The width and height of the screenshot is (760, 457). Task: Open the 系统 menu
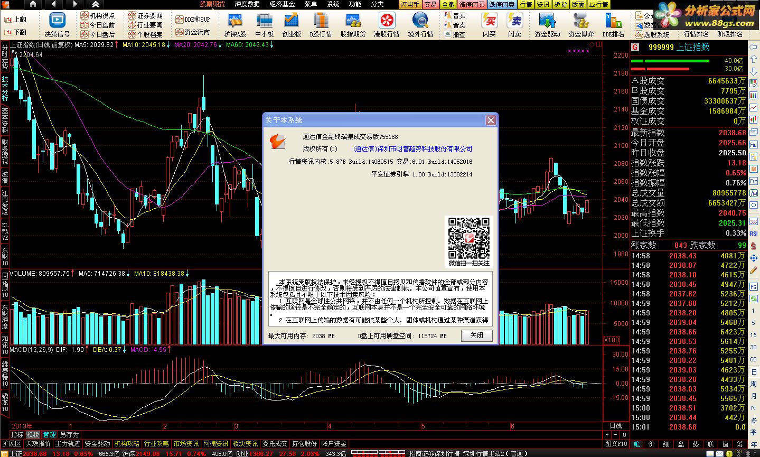(333, 4)
